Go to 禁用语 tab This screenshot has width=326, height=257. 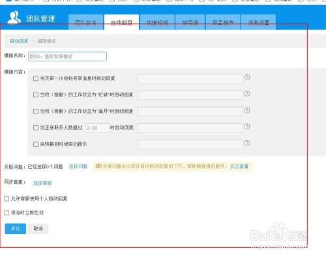pos(190,22)
